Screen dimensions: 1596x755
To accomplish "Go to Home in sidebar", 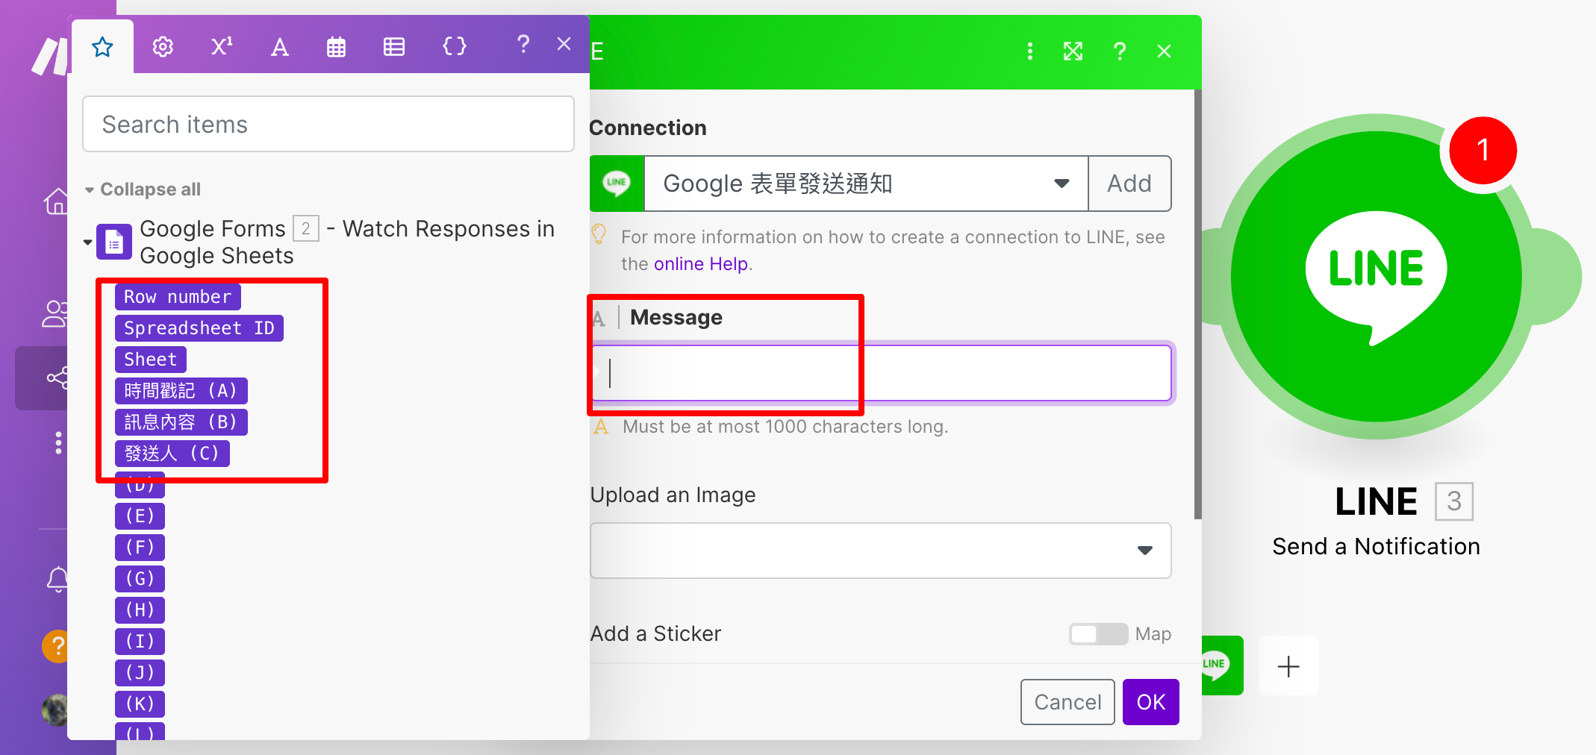I will pyautogui.click(x=55, y=201).
